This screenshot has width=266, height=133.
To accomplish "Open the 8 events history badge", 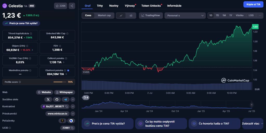I will tap(86, 97).
